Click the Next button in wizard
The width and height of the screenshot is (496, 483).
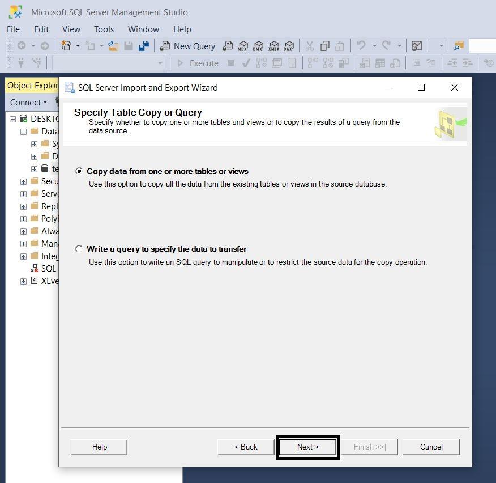point(308,447)
